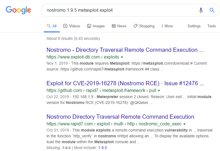Viewport: 220px width, 151px height.
Task: Click the exploit-db.com URL breadcrumb
Action: click(83, 57)
